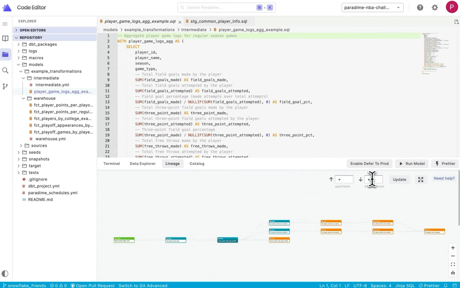Viewport: 460px width, 288px height.
Task: Open the settings gear icon
Action: coord(435,8)
